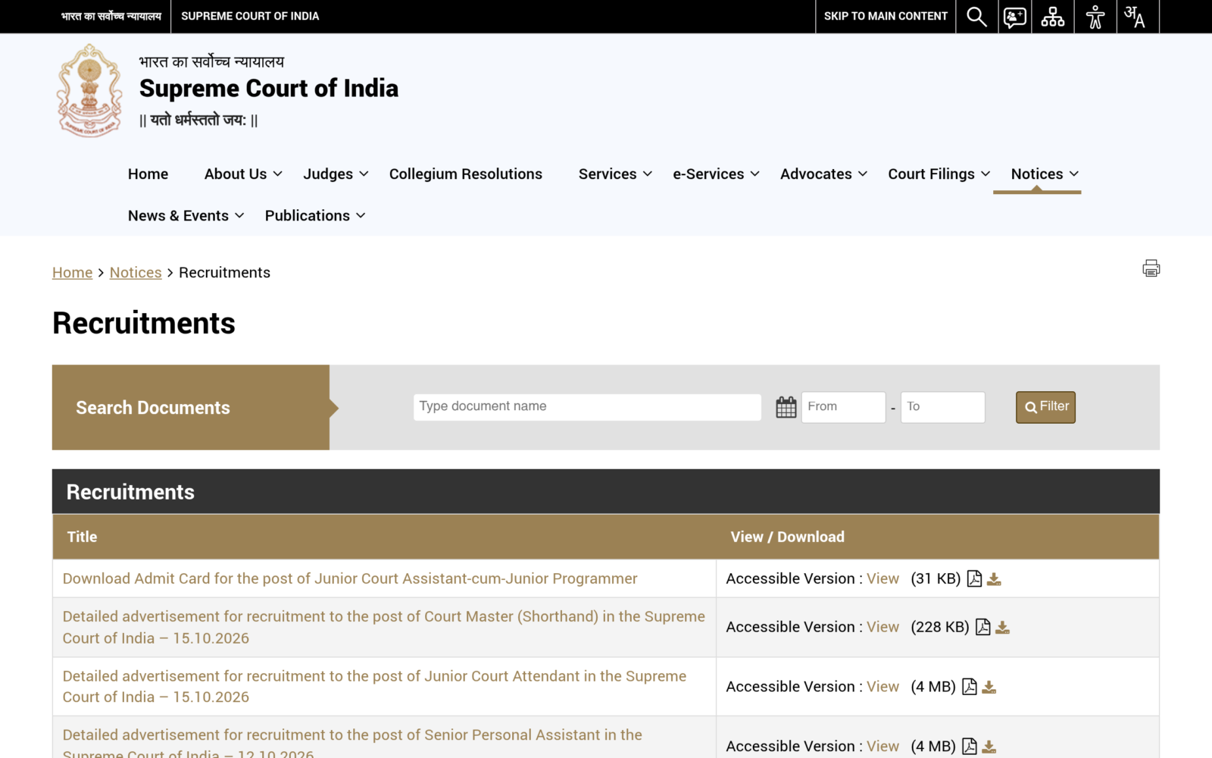
Task: Download the Court Master (Shorthand) advertisement
Action: 1003,628
